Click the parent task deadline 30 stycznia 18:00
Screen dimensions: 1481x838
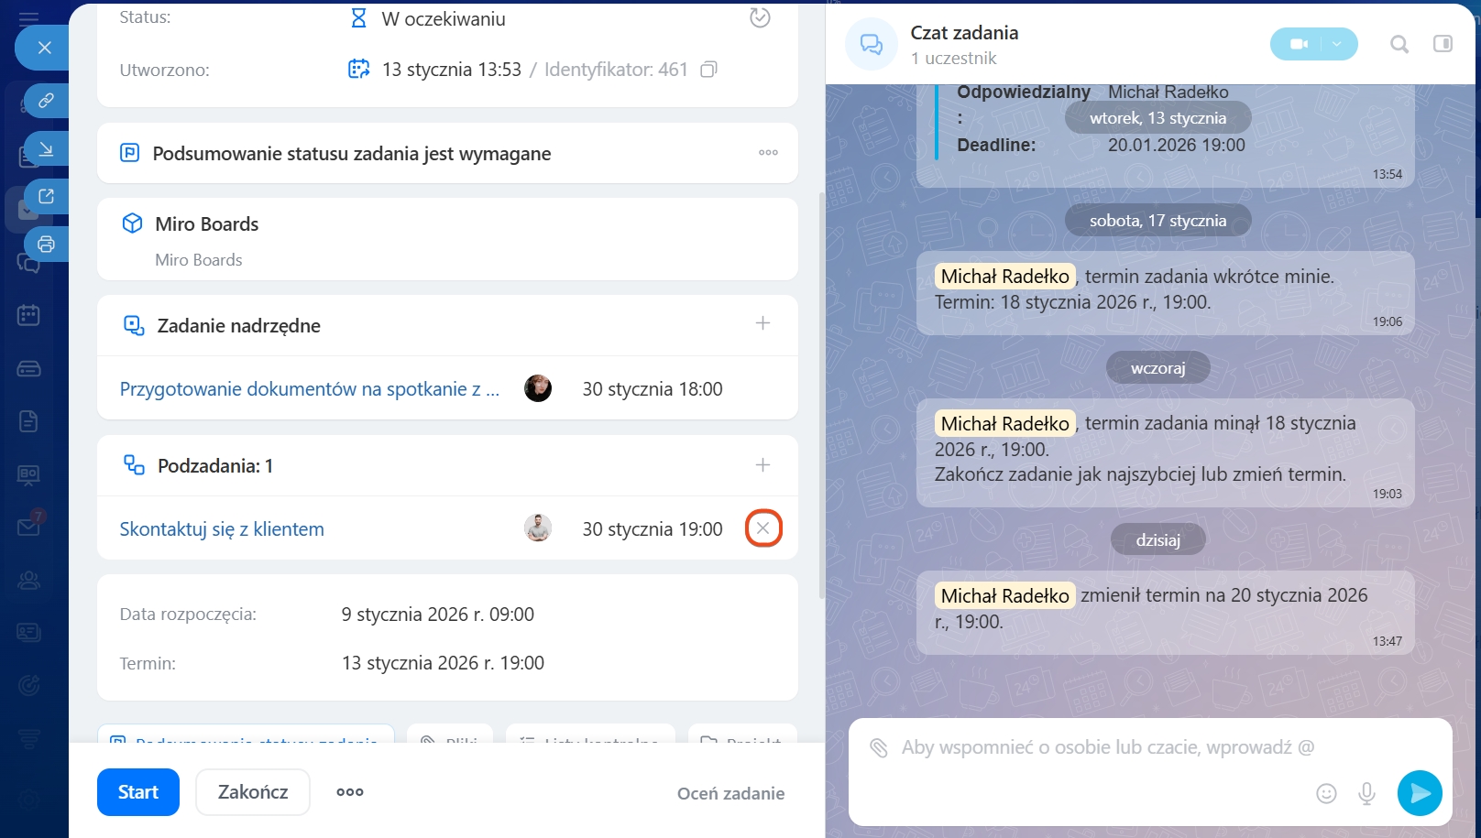pos(653,389)
